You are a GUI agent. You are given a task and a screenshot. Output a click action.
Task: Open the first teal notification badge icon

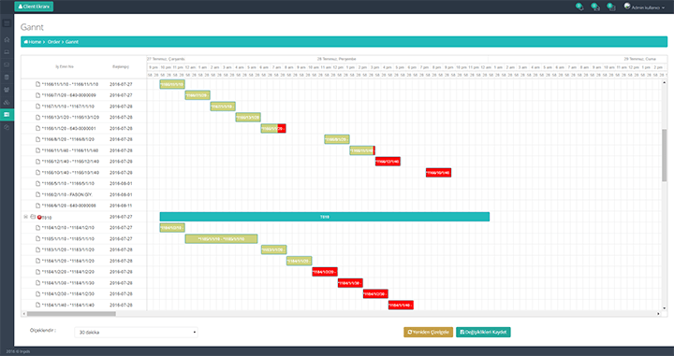coord(579,7)
